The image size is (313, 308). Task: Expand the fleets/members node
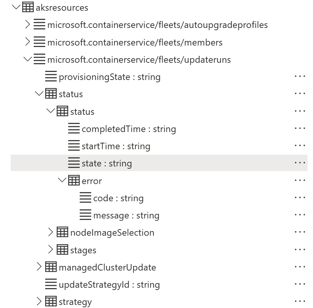[x=27, y=42]
